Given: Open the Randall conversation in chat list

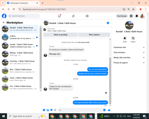Looking at the screenshot, I should 20,29.
